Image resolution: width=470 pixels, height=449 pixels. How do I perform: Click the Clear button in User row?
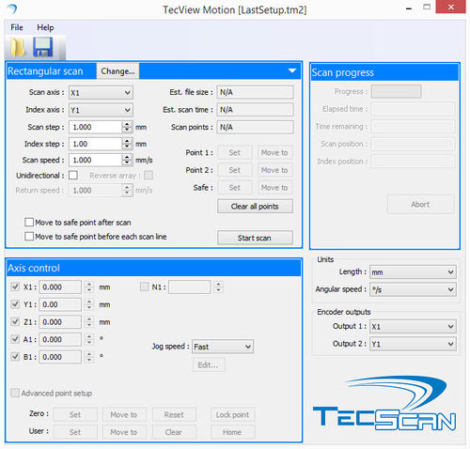pos(174,432)
